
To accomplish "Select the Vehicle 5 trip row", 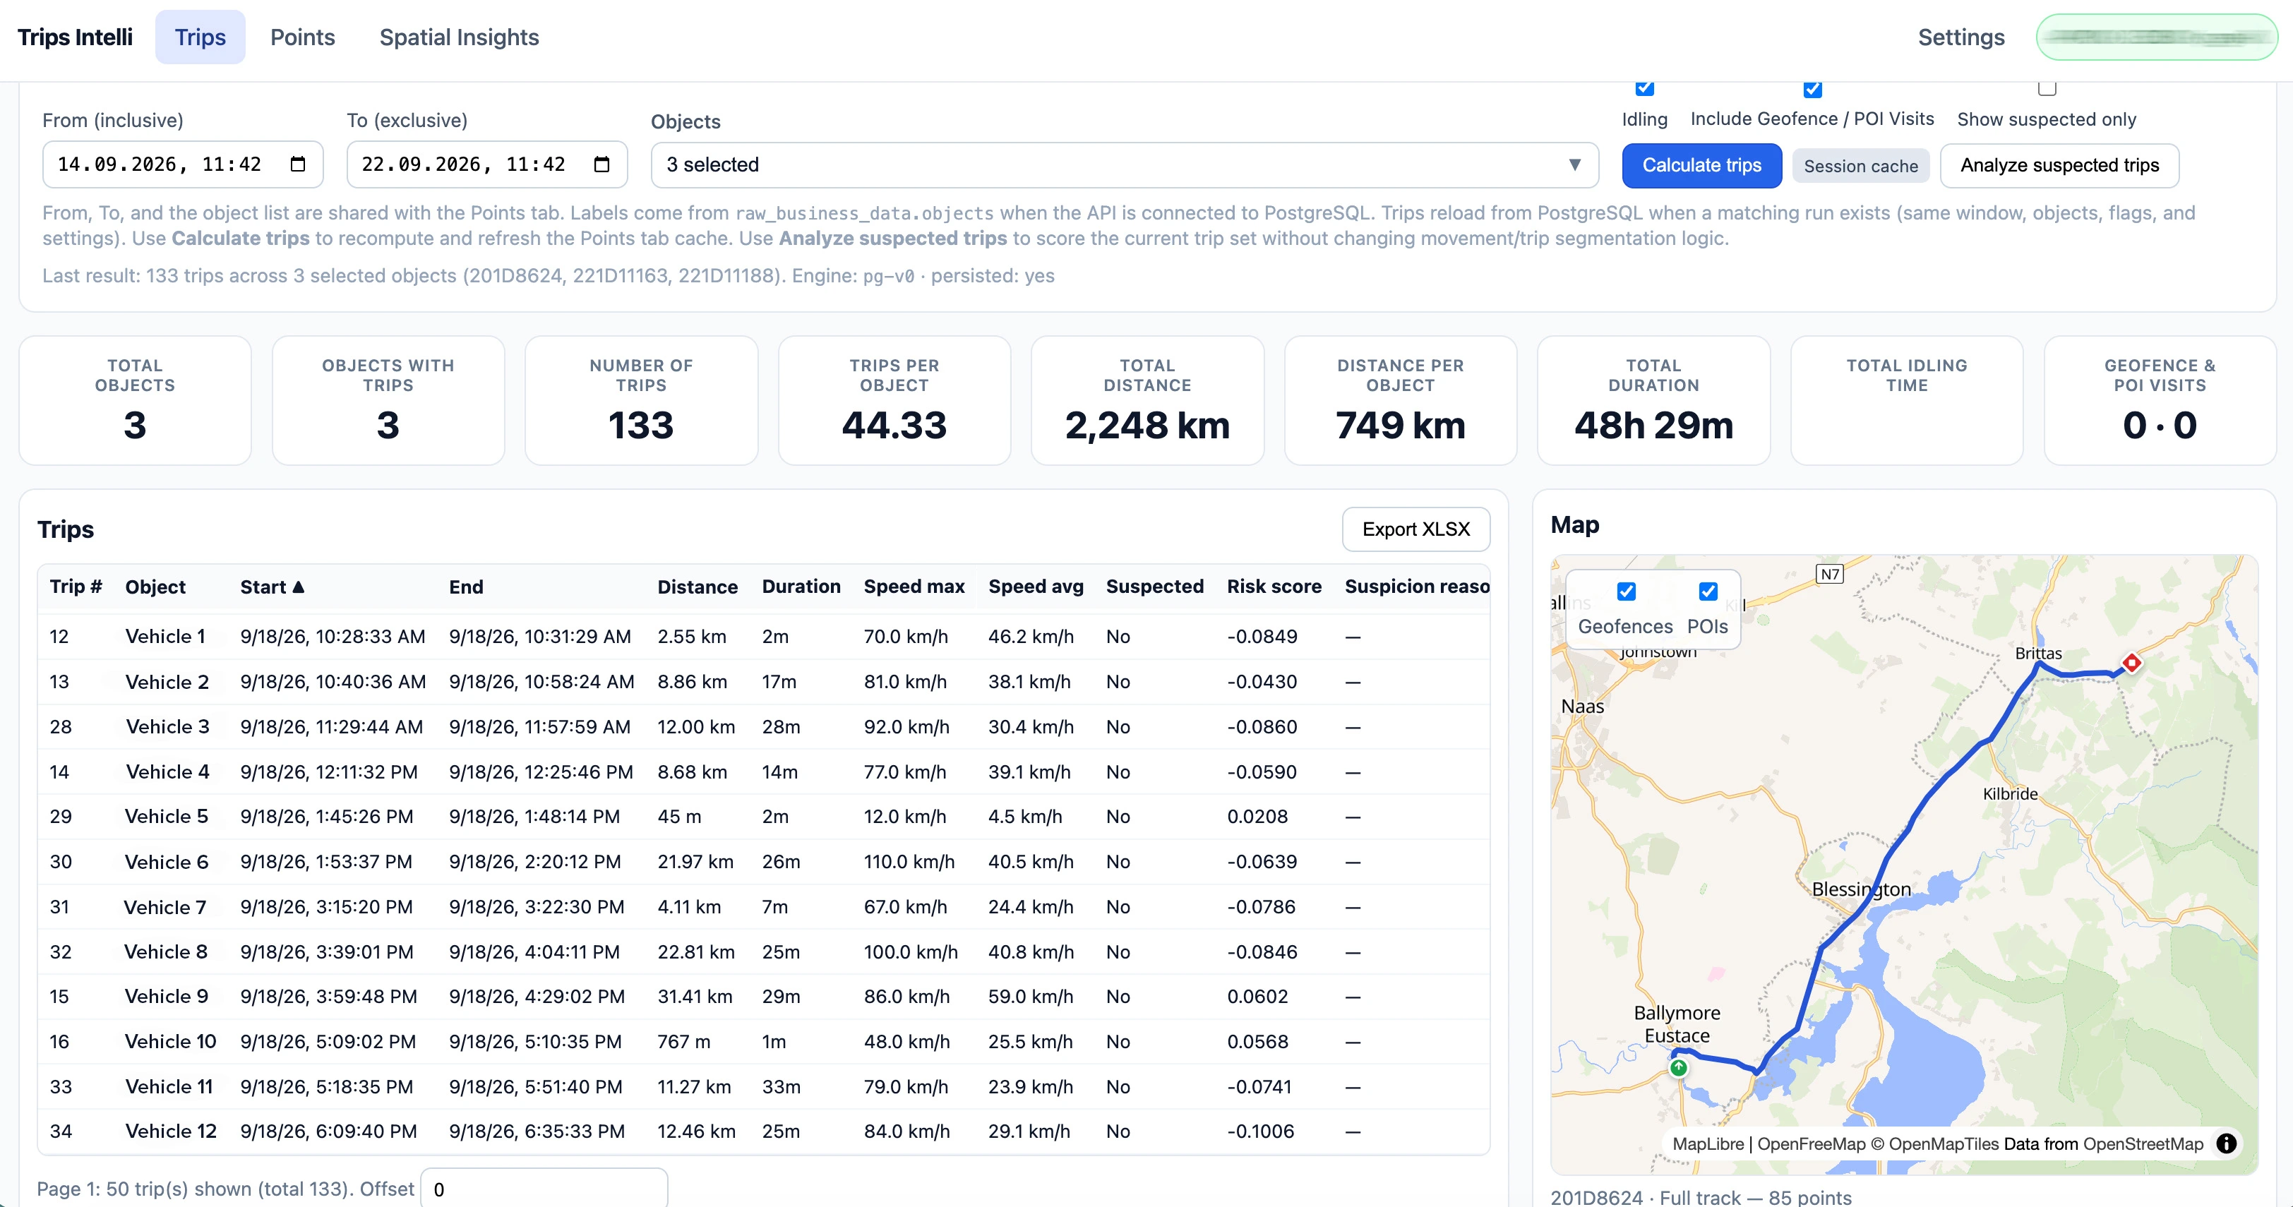I will coord(763,816).
